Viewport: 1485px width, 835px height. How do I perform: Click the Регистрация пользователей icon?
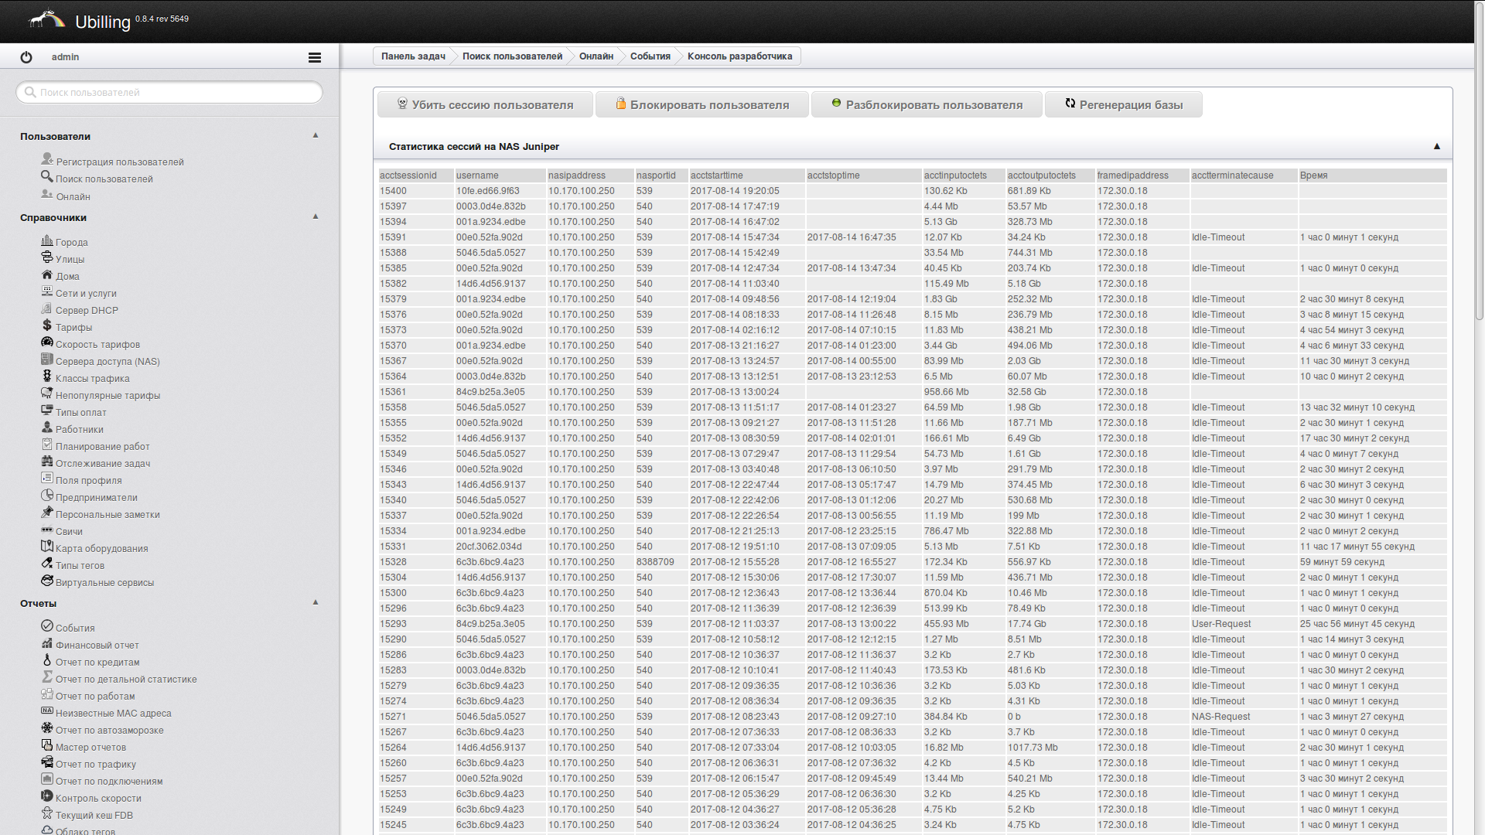tap(47, 159)
